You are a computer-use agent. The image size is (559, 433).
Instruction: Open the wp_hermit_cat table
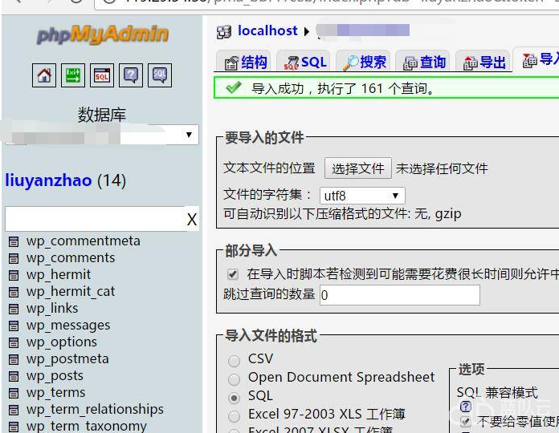[70, 292]
